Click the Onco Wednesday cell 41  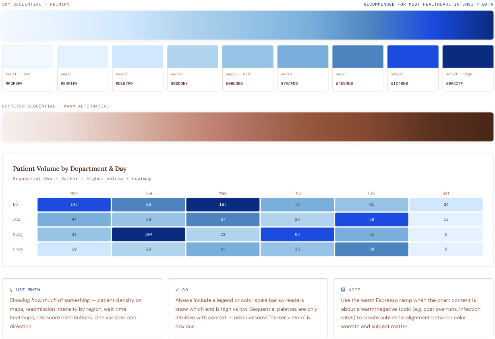point(223,249)
